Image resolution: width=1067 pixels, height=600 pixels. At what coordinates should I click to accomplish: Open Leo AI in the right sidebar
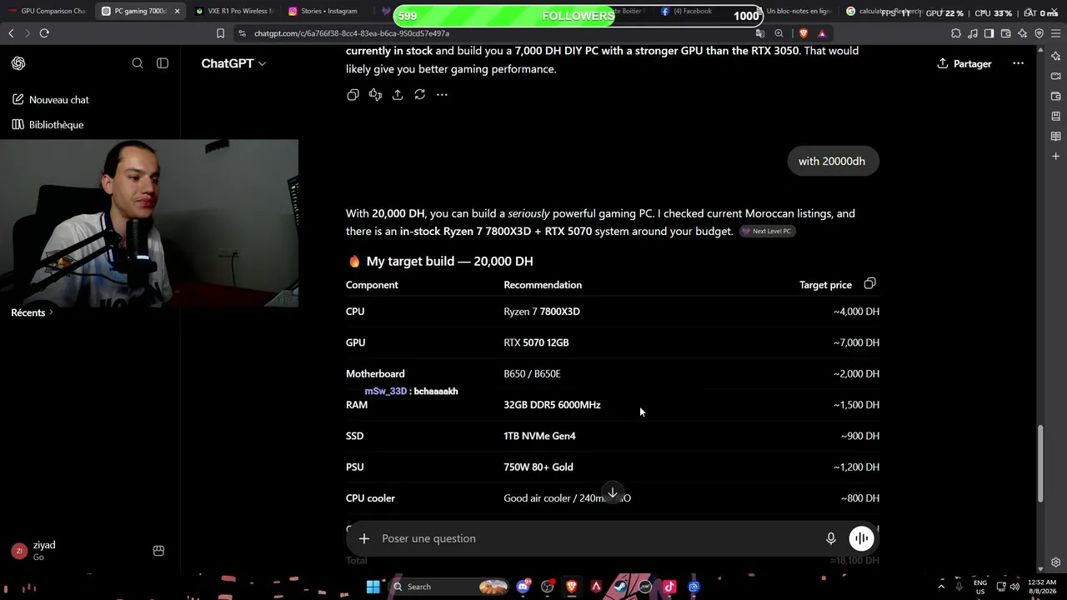tap(1055, 57)
